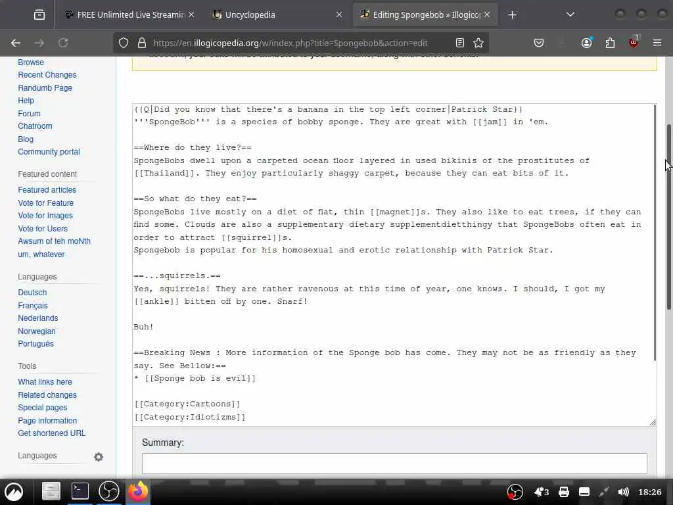Switch to the Norwegian language version
Viewport: 673px width, 505px height.
tap(37, 331)
